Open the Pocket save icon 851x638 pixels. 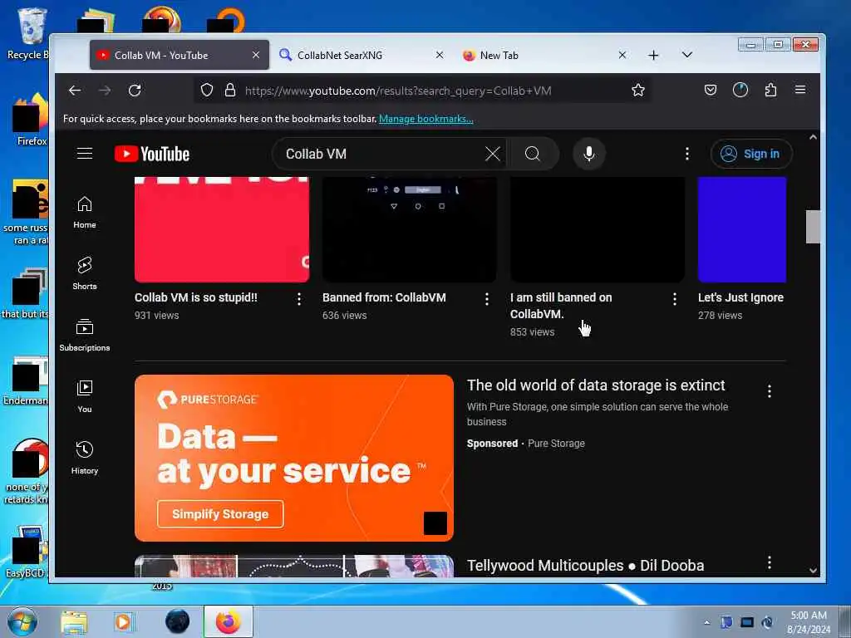pyautogui.click(x=711, y=90)
